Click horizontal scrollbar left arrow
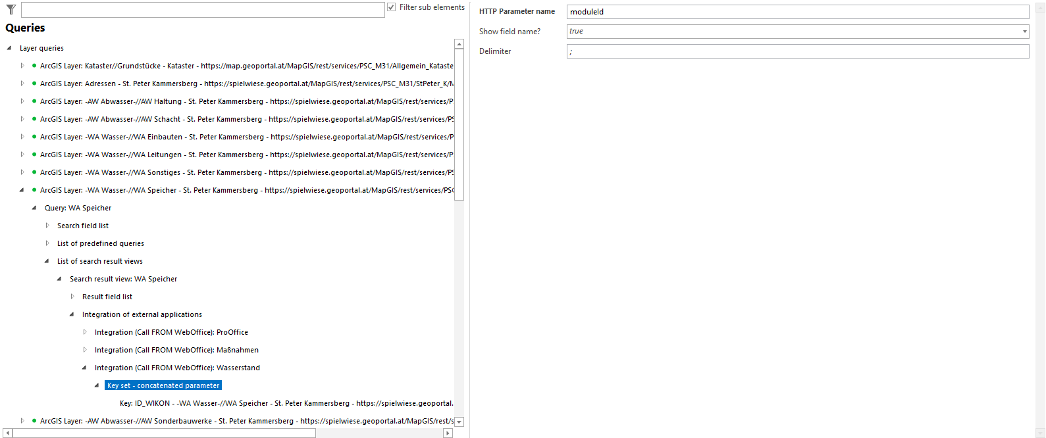 [8, 433]
